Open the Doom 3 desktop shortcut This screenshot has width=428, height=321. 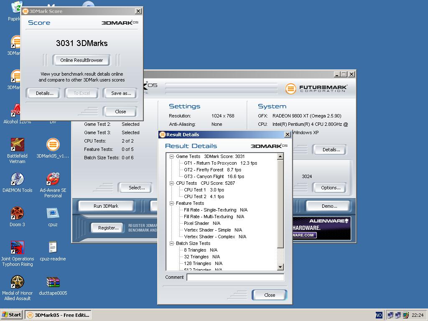(x=17, y=217)
